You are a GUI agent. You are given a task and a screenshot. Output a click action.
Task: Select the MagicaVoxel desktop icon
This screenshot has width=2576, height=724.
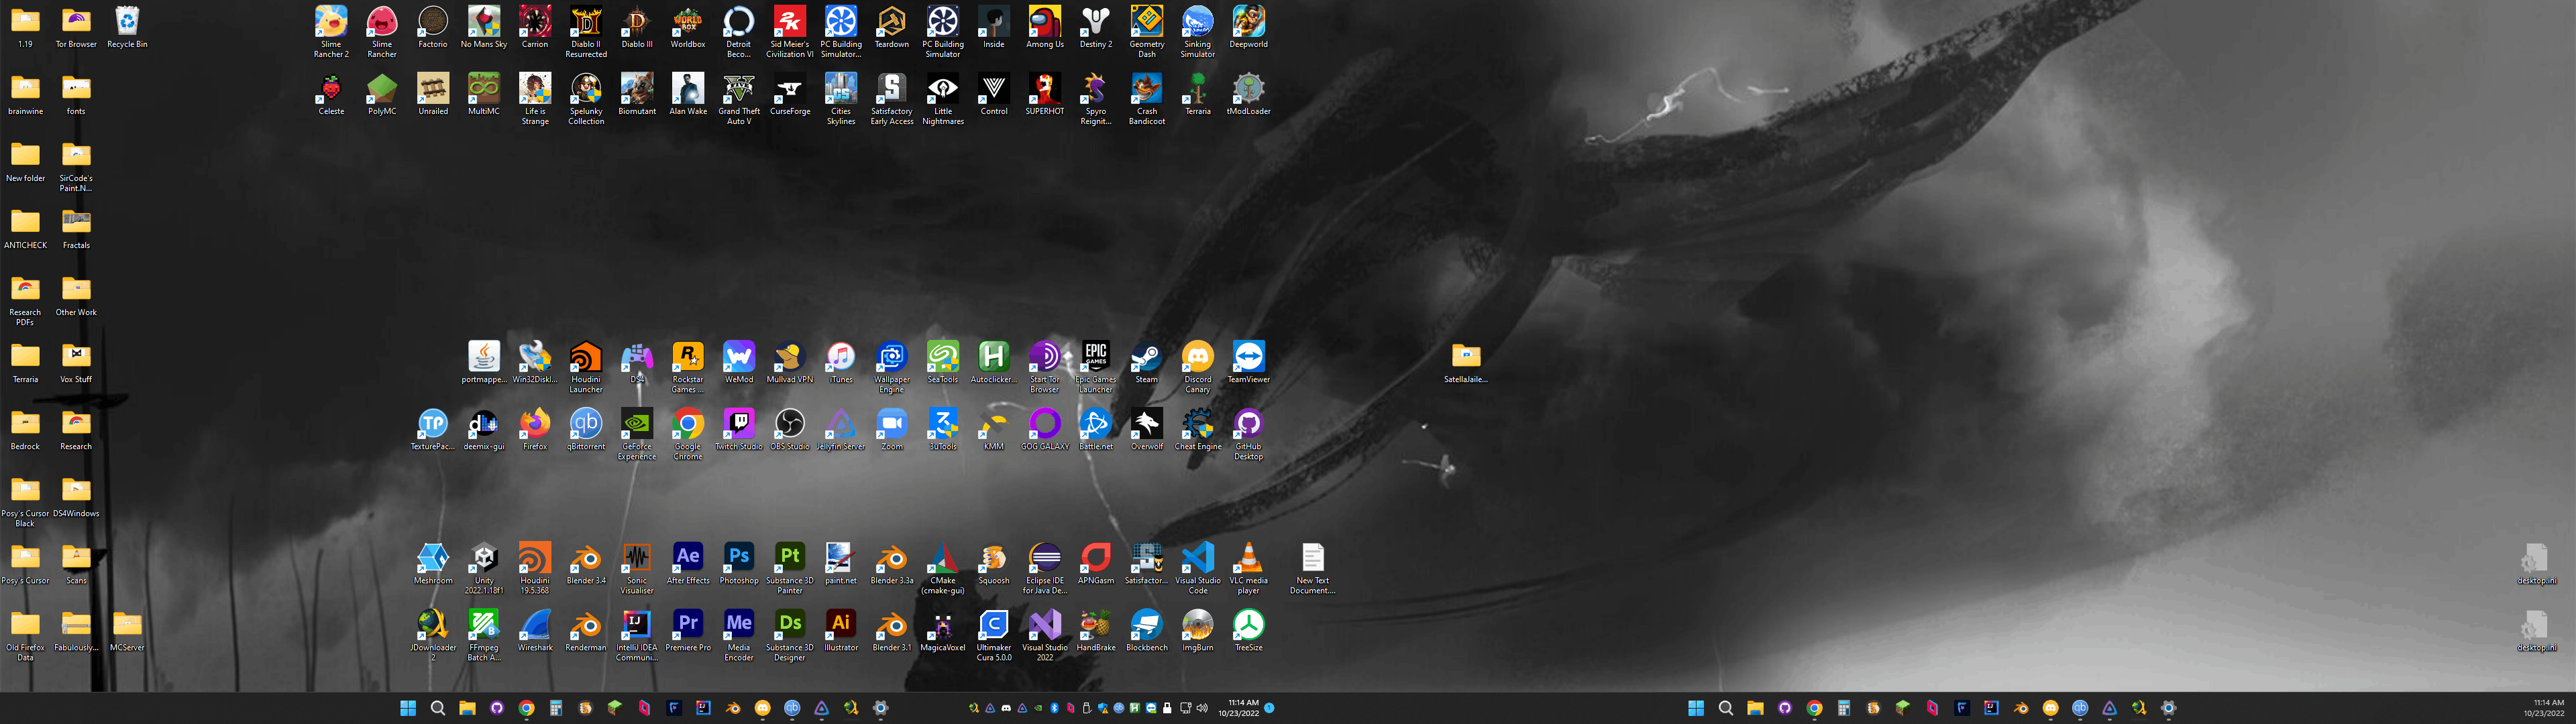[943, 630]
